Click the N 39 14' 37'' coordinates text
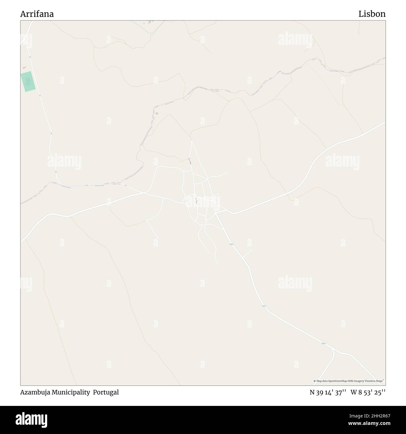This screenshot has height=434, width=406. pyautogui.click(x=328, y=392)
